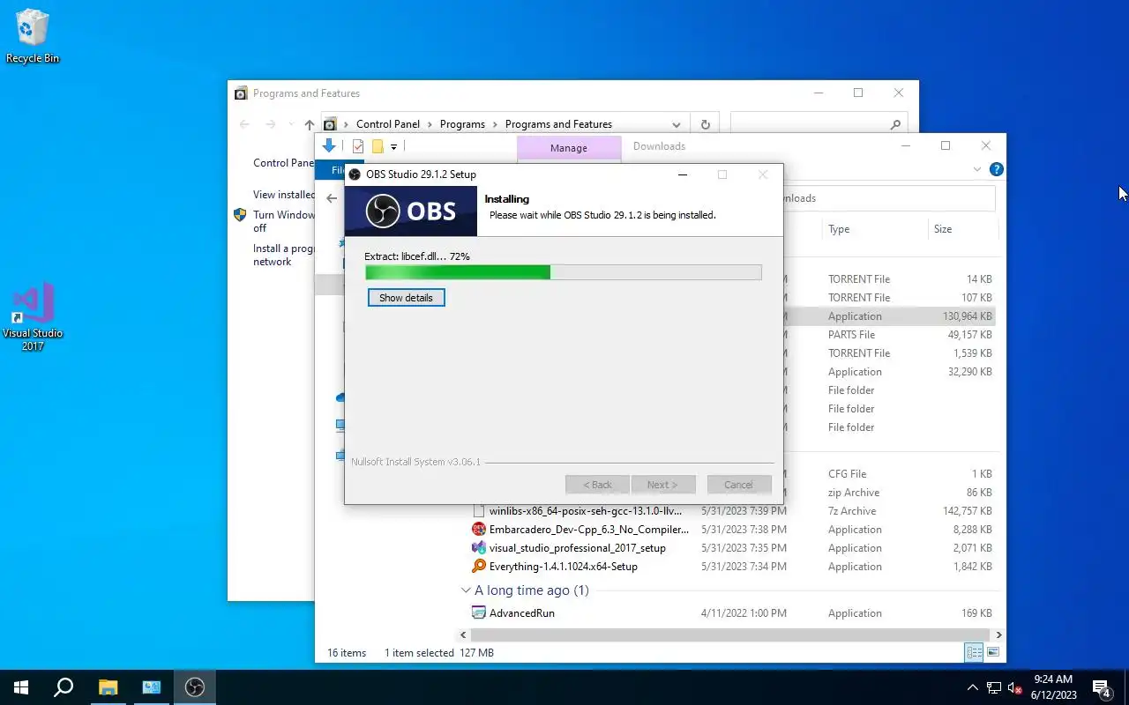This screenshot has width=1129, height=705.
Task: Switch to Details view icon in status bar
Action: (x=974, y=653)
